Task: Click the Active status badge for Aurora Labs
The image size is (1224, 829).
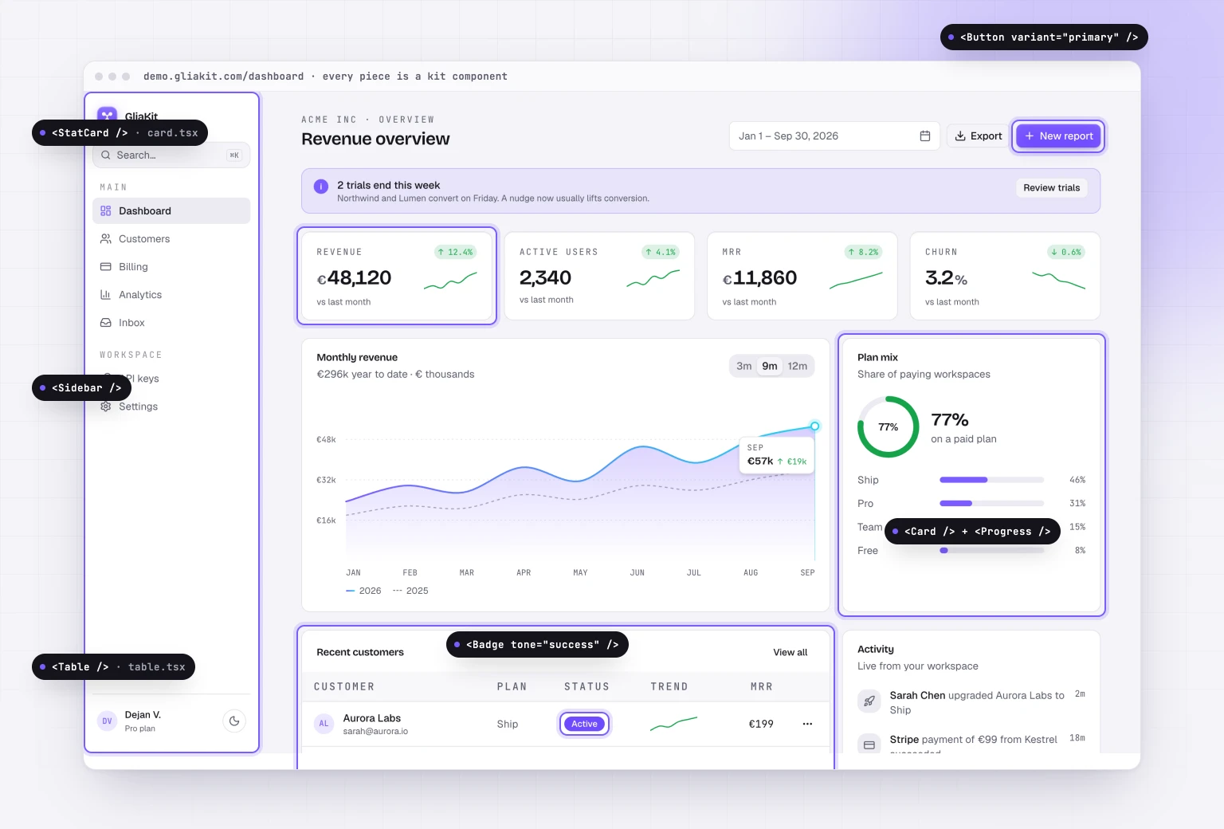Action: pos(584,724)
